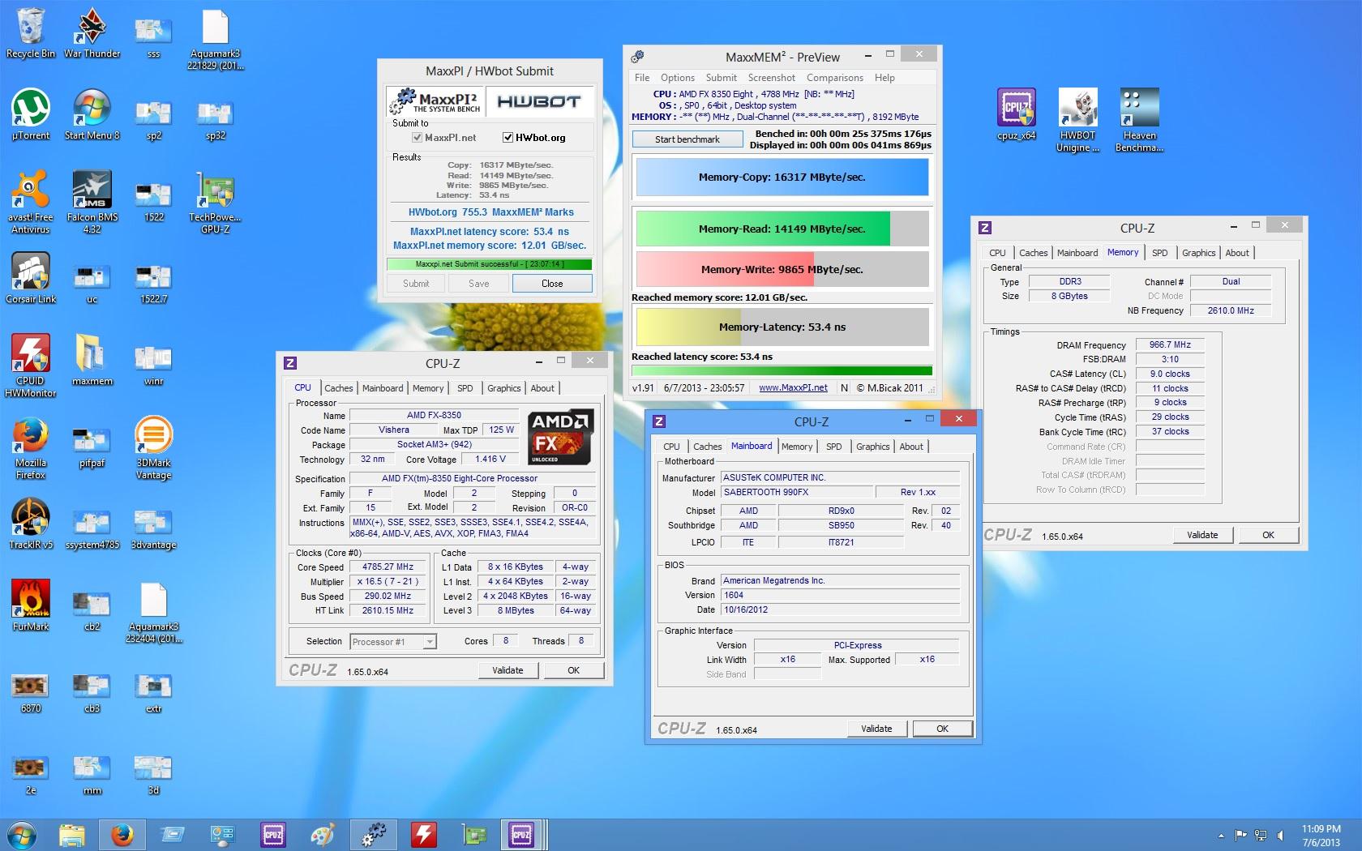Launch War Thunder desktop shortcut

tap(92, 34)
